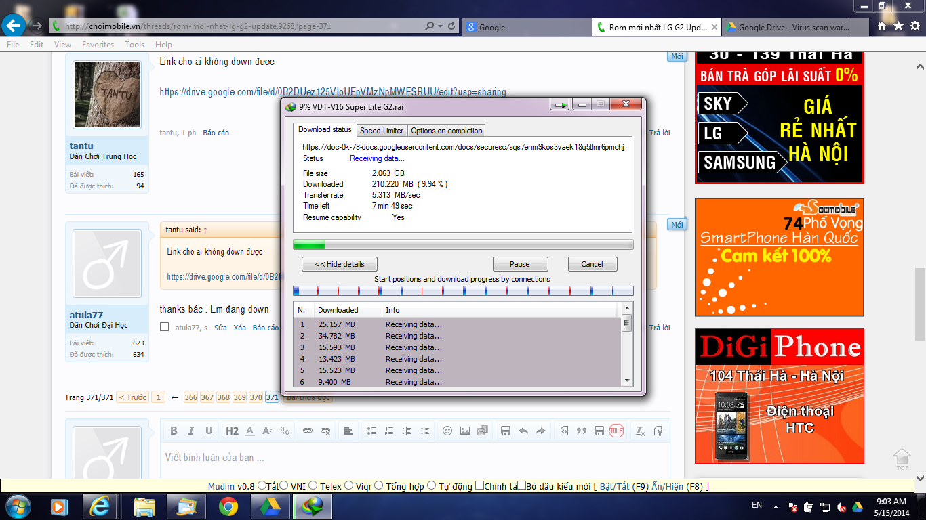Open the IE Favorites star icon
This screenshot has width=926, height=520.
point(898,26)
